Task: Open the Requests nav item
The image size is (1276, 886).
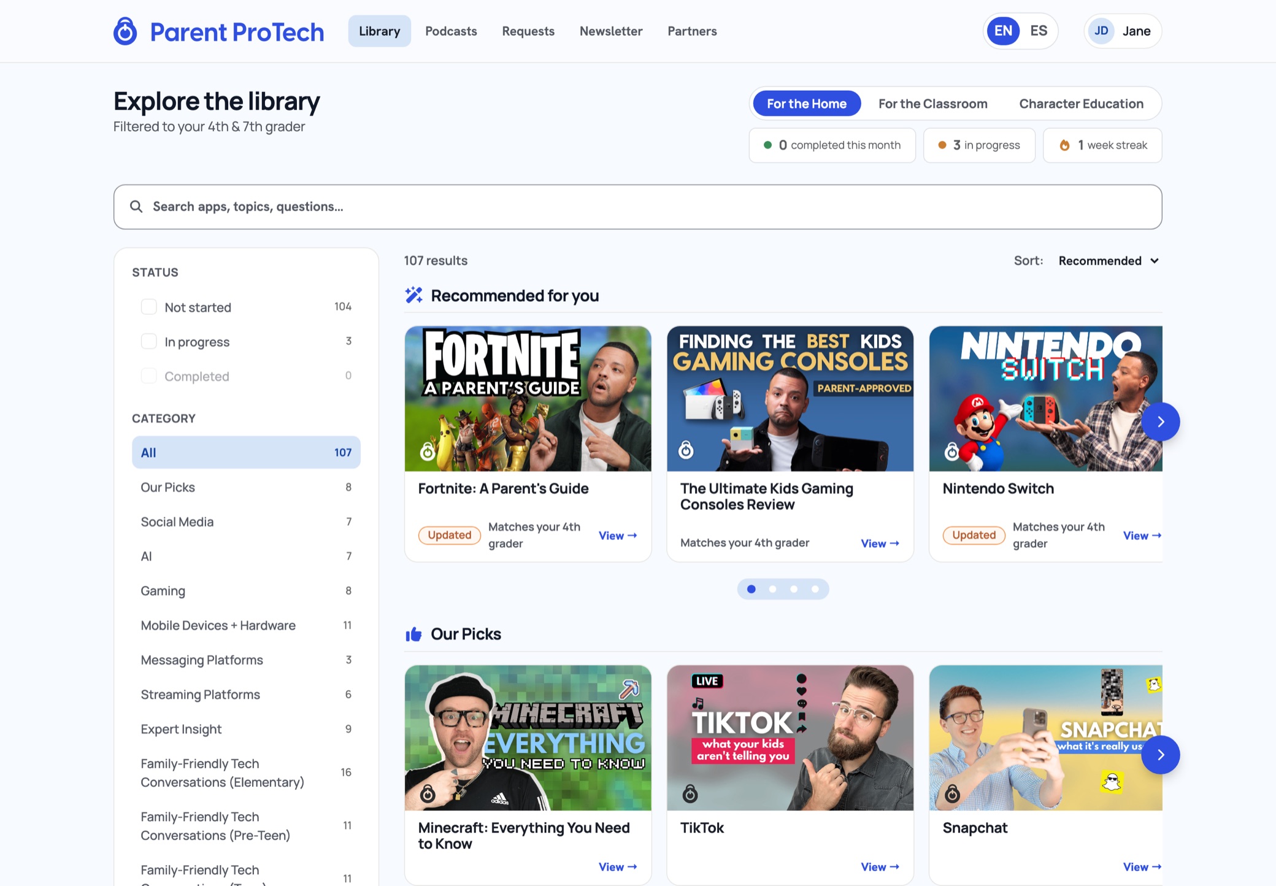Action: coord(528,31)
